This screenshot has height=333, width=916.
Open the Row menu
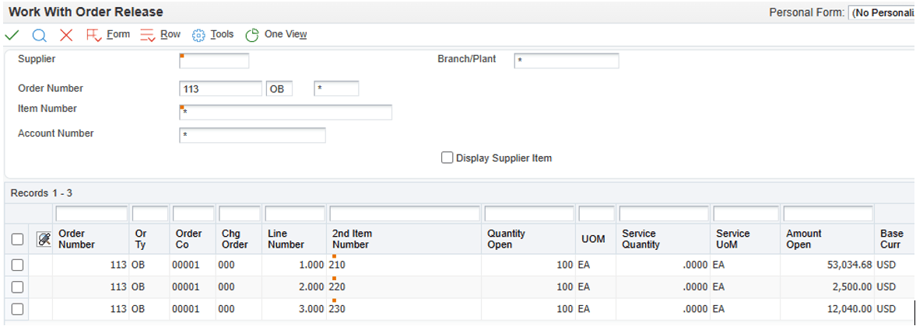click(x=170, y=34)
